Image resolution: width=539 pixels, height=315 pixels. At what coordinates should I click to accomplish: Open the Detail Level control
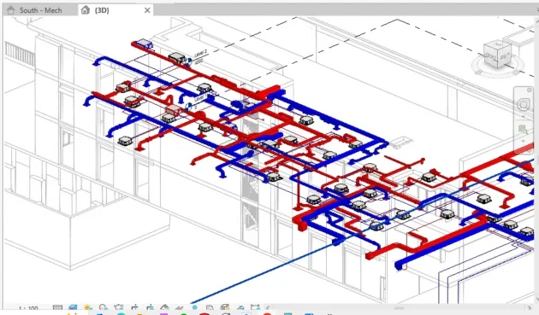58,307
